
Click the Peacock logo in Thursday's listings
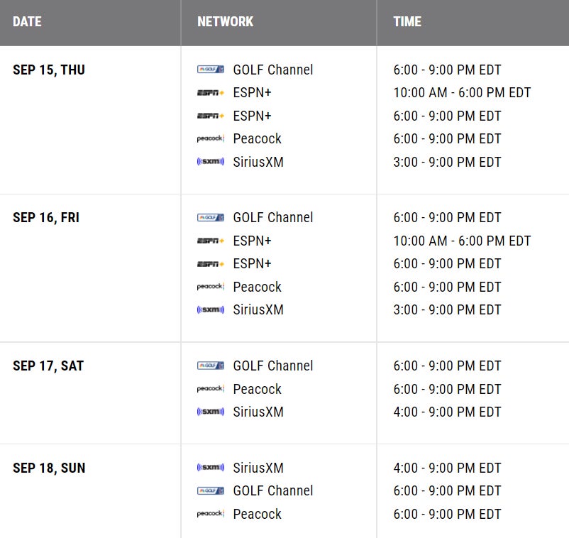(211, 139)
